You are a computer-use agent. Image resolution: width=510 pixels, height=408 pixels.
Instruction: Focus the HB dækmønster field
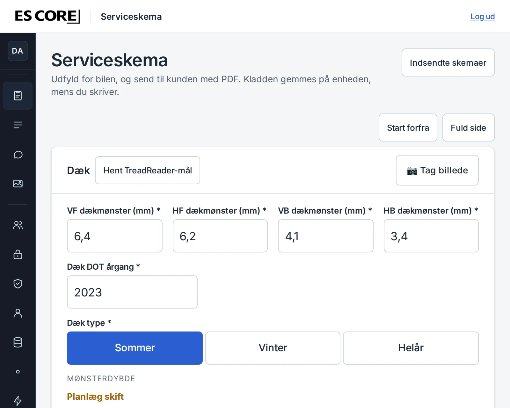click(x=431, y=236)
